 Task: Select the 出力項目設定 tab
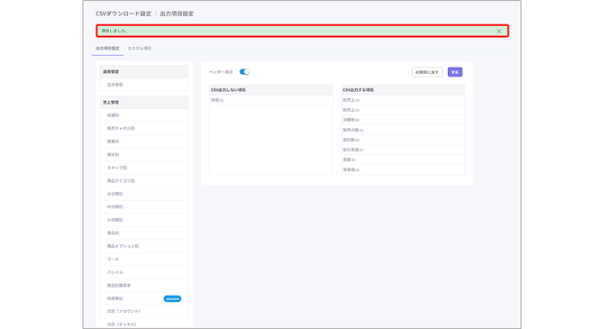107,48
